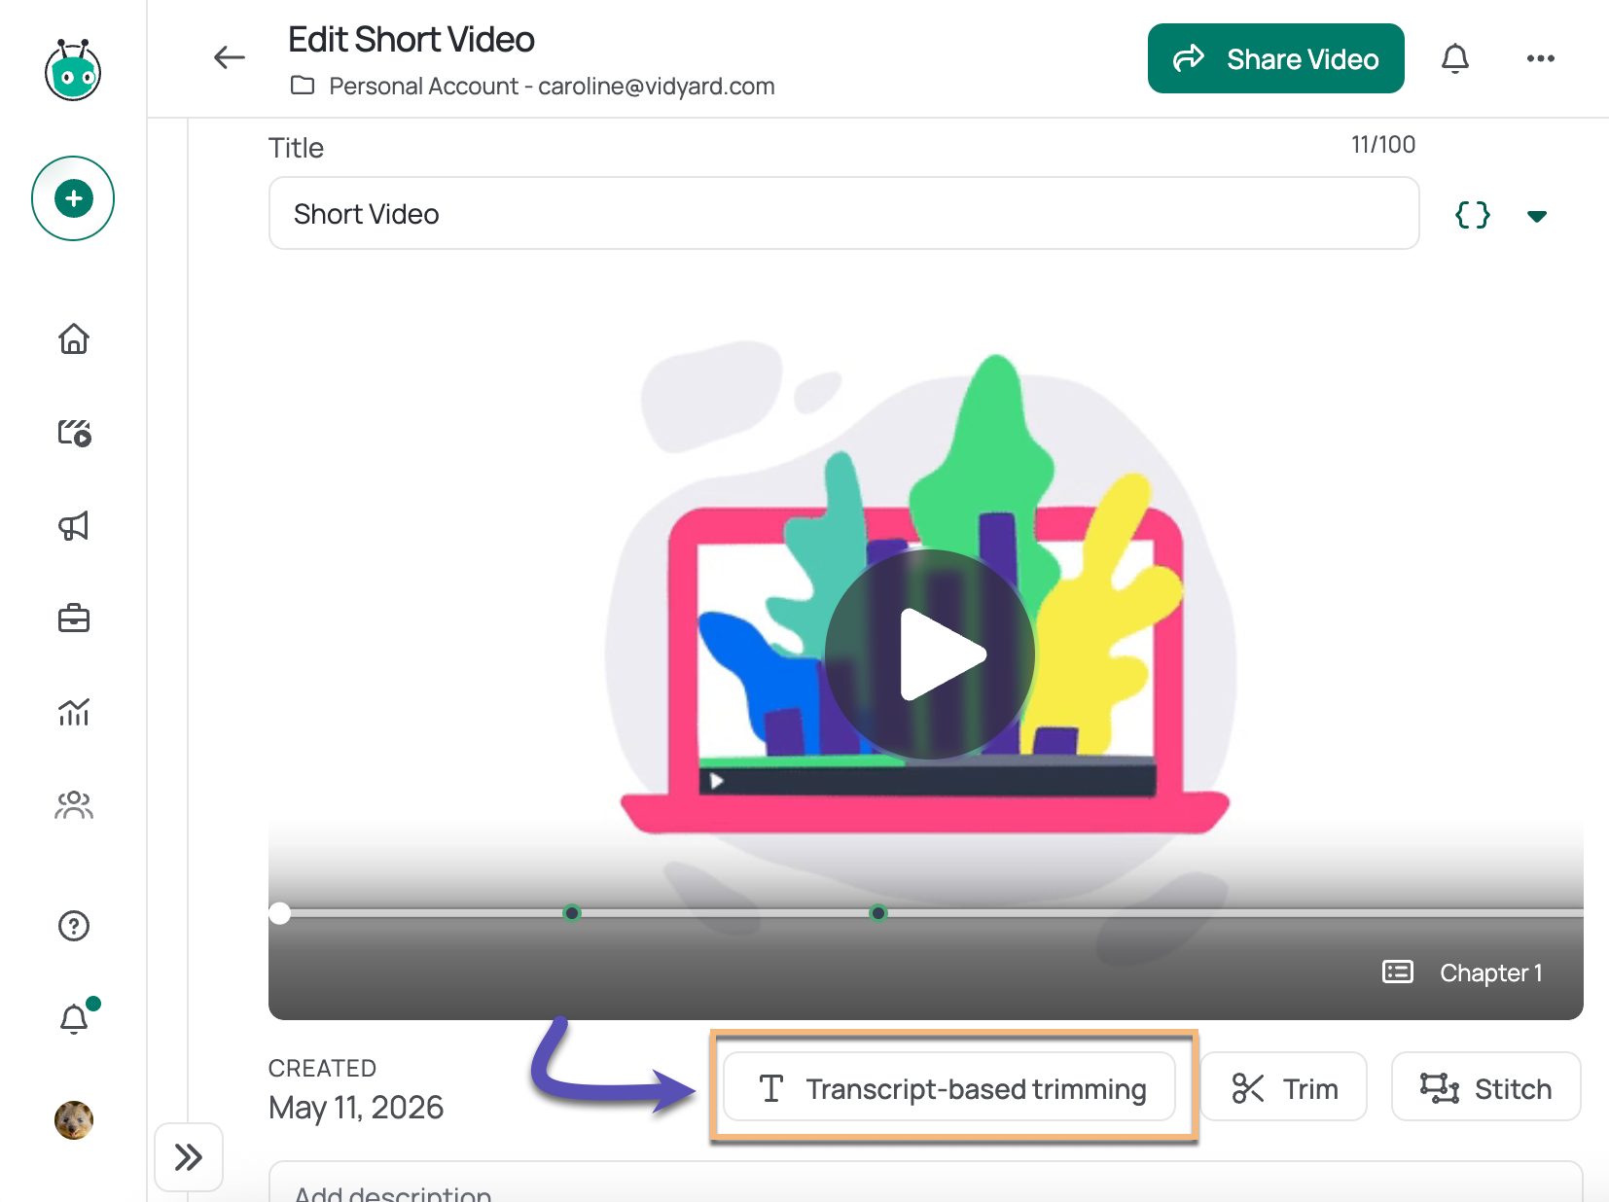Open the analytics chart icon
Image resolution: width=1609 pixels, height=1202 pixels.
pos(74,712)
